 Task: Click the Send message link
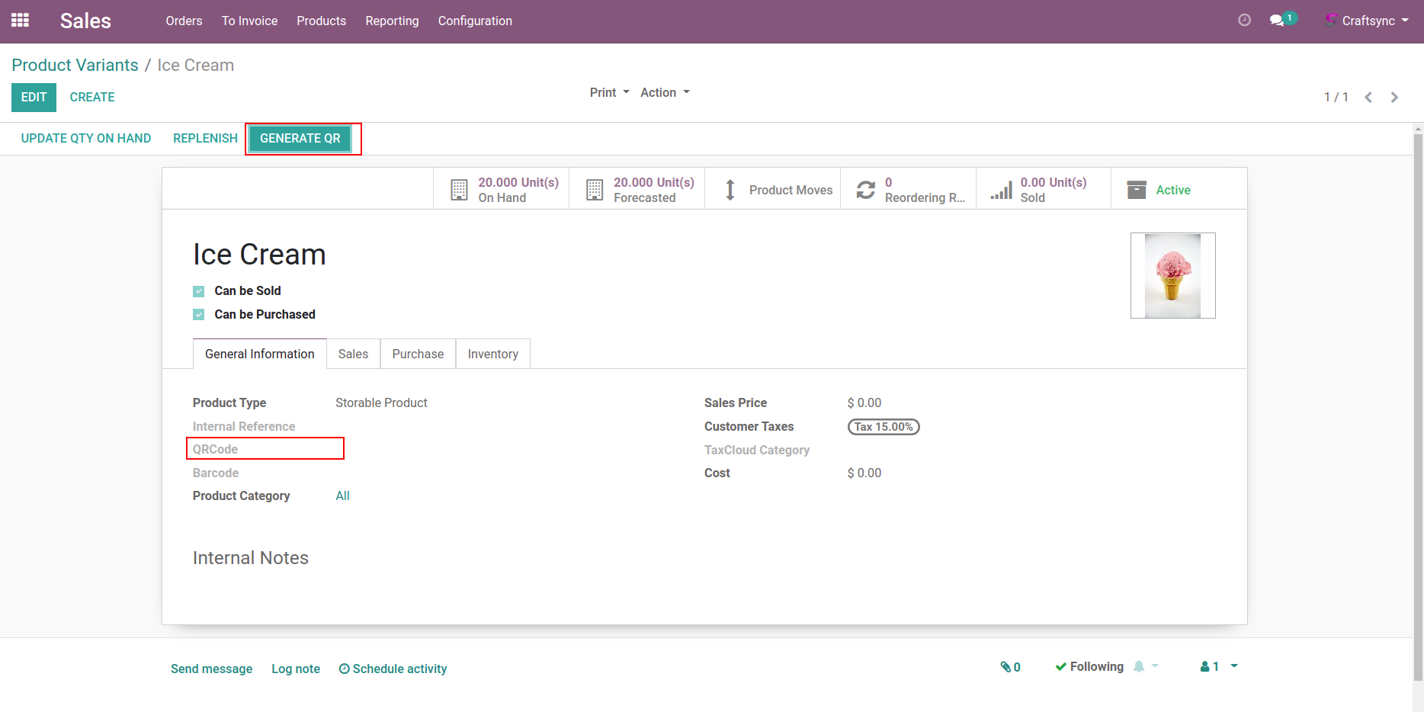[x=211, y=669]
